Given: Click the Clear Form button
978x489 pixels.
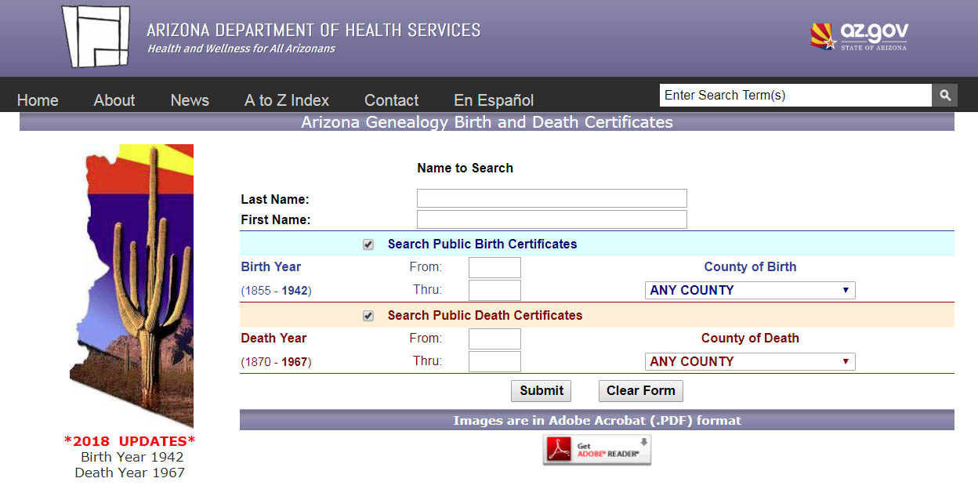Looking at the screenshot, I should (x=640, y=391).
